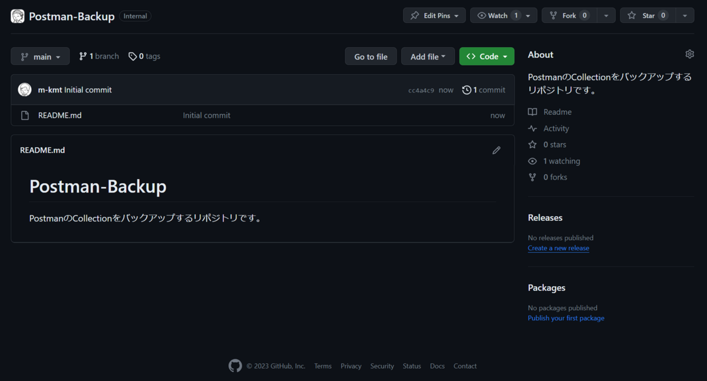This screenshot has width=707, height=381.
Task: Open the 0 forks link
Action: (x=555, y=177)
